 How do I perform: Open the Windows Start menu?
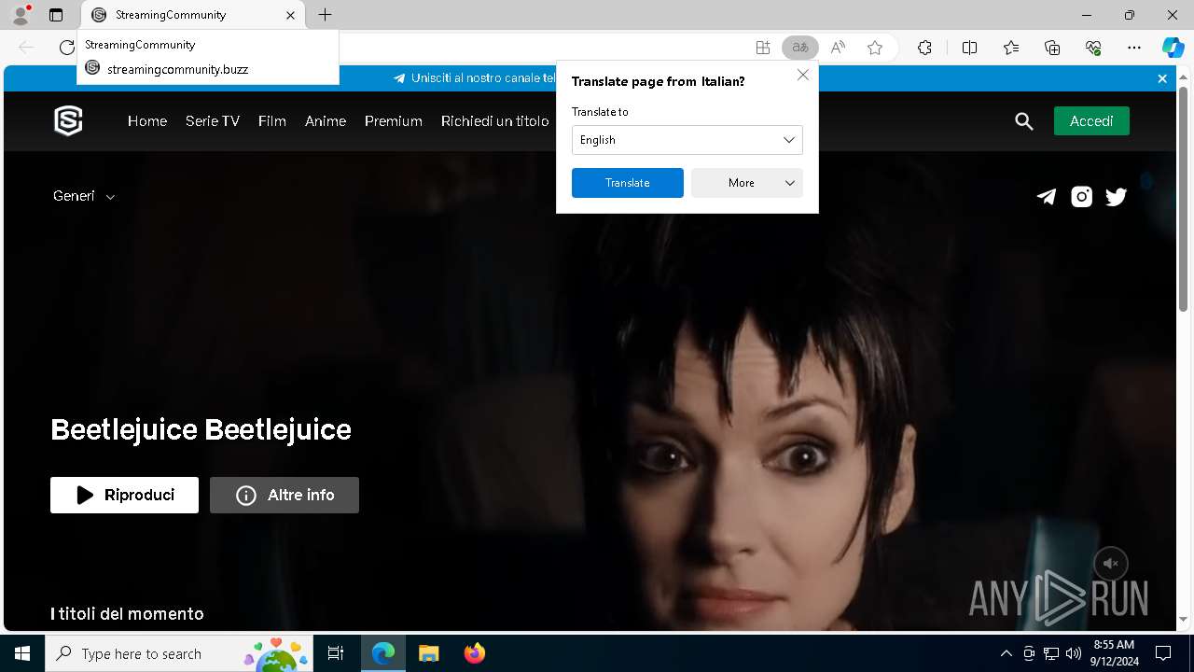coord(22,653)
